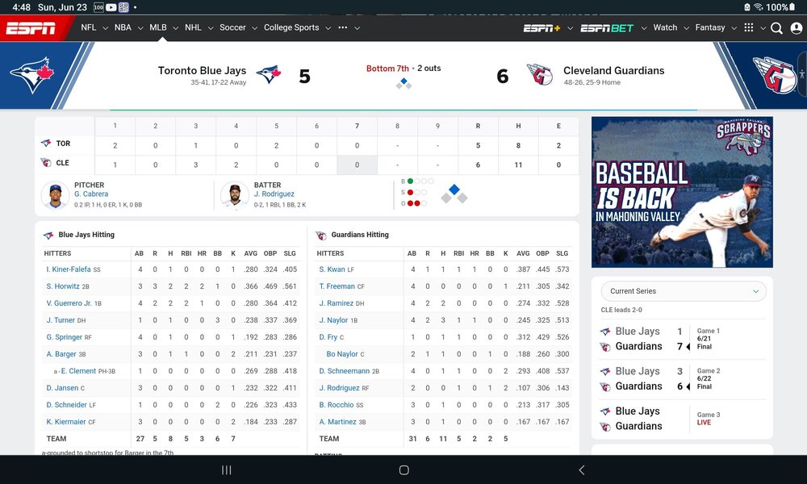Open S. Horwitz player link

[x=63, y=286]
